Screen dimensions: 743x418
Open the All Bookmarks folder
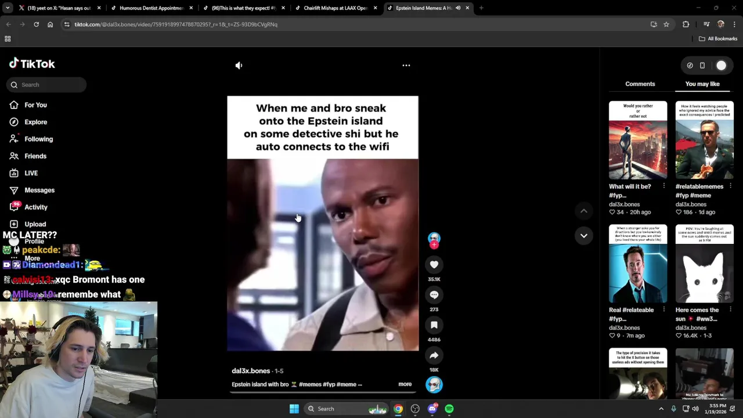pyautogui.click(x=718, y=39)
